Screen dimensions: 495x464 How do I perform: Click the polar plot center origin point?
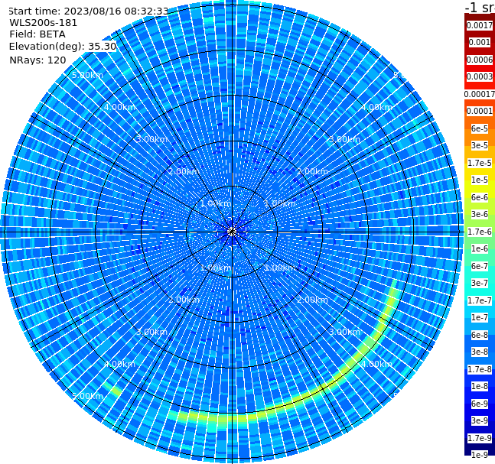(x=232, y=232)
